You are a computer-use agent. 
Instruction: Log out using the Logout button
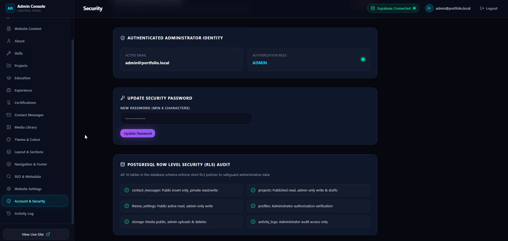[489, 8]
